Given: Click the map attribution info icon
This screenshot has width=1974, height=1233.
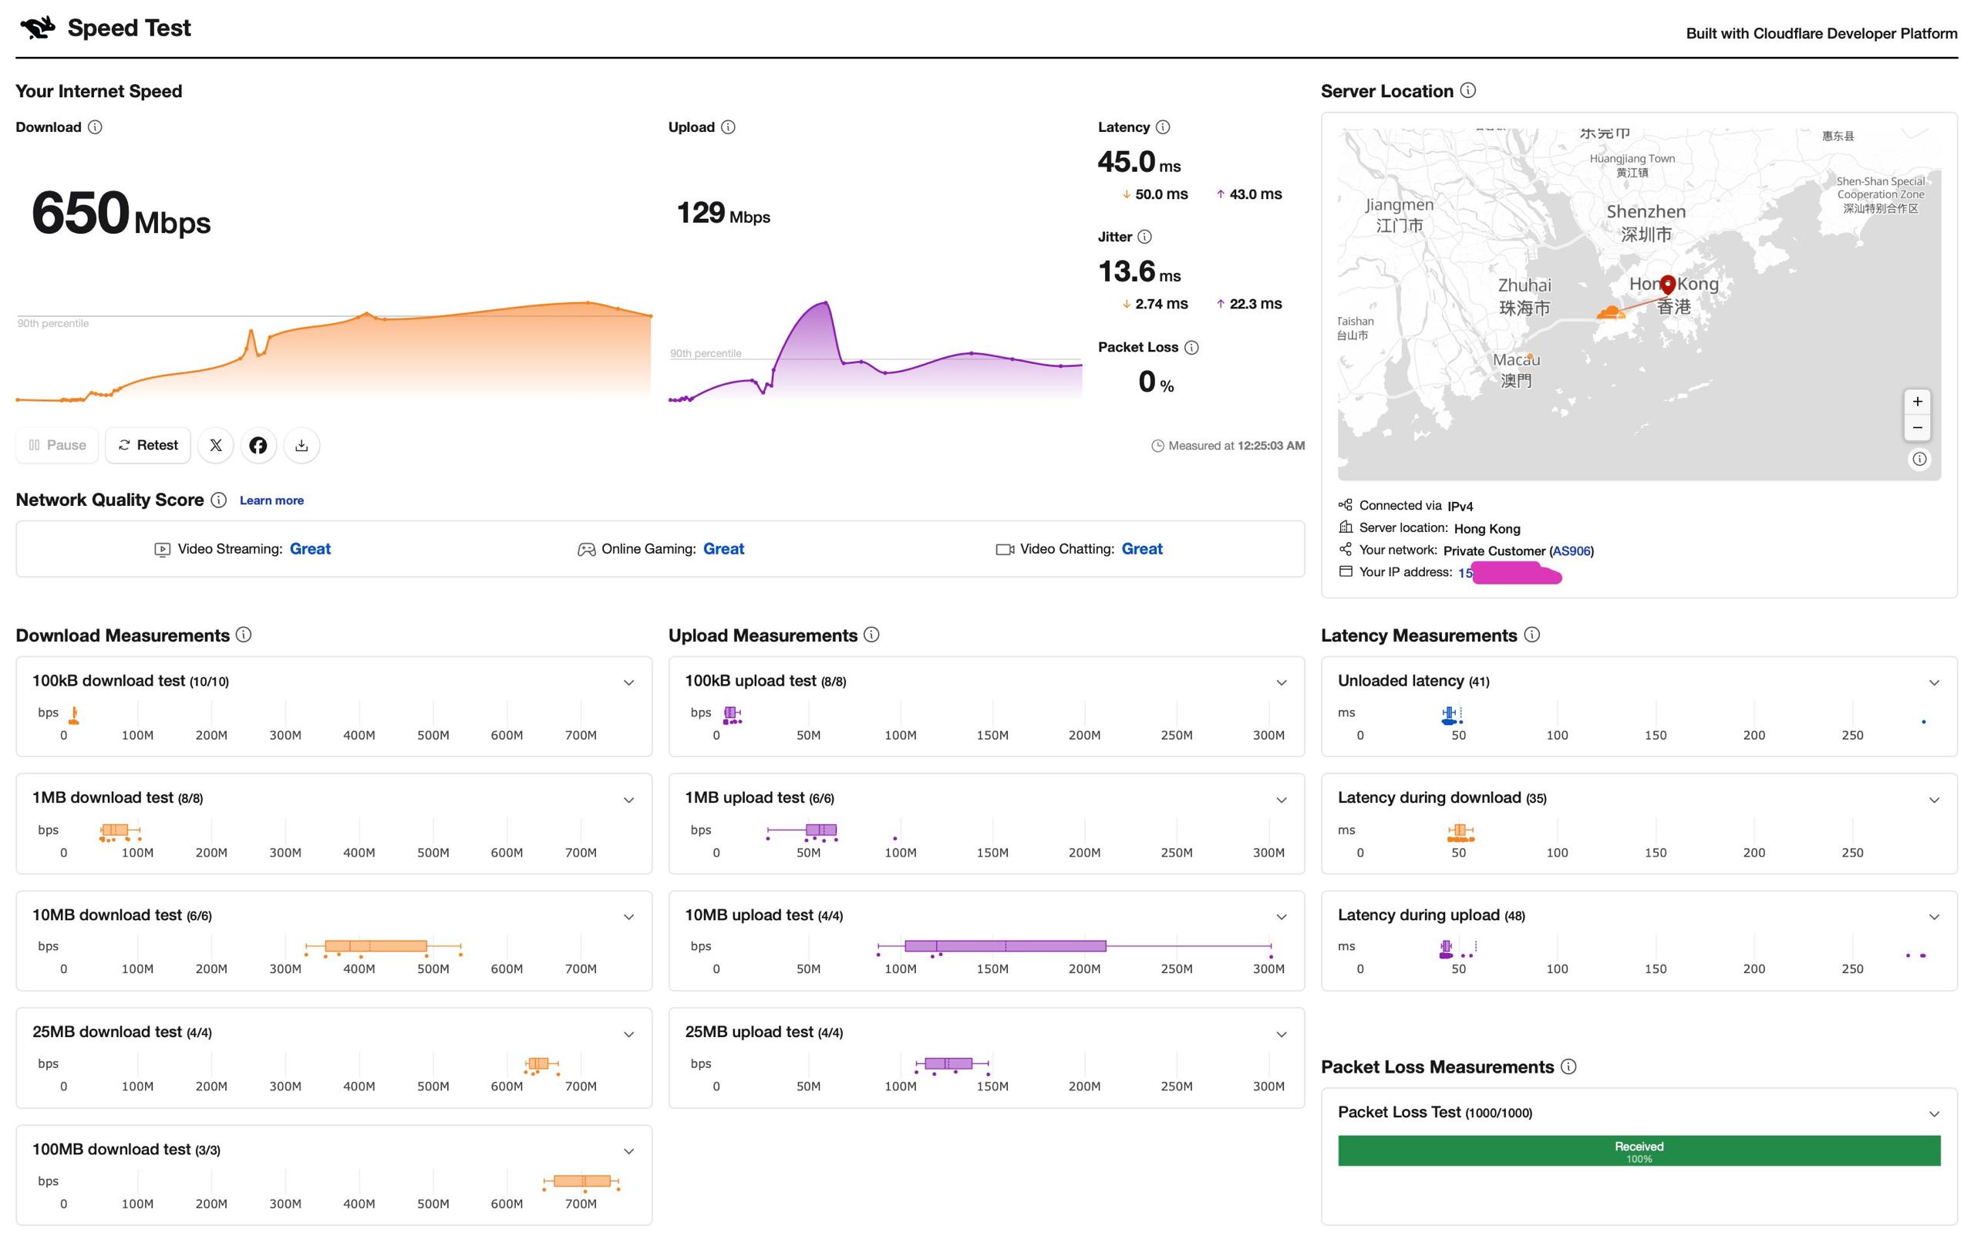Looking at the screenshot, I should (x=1919, y=459).
